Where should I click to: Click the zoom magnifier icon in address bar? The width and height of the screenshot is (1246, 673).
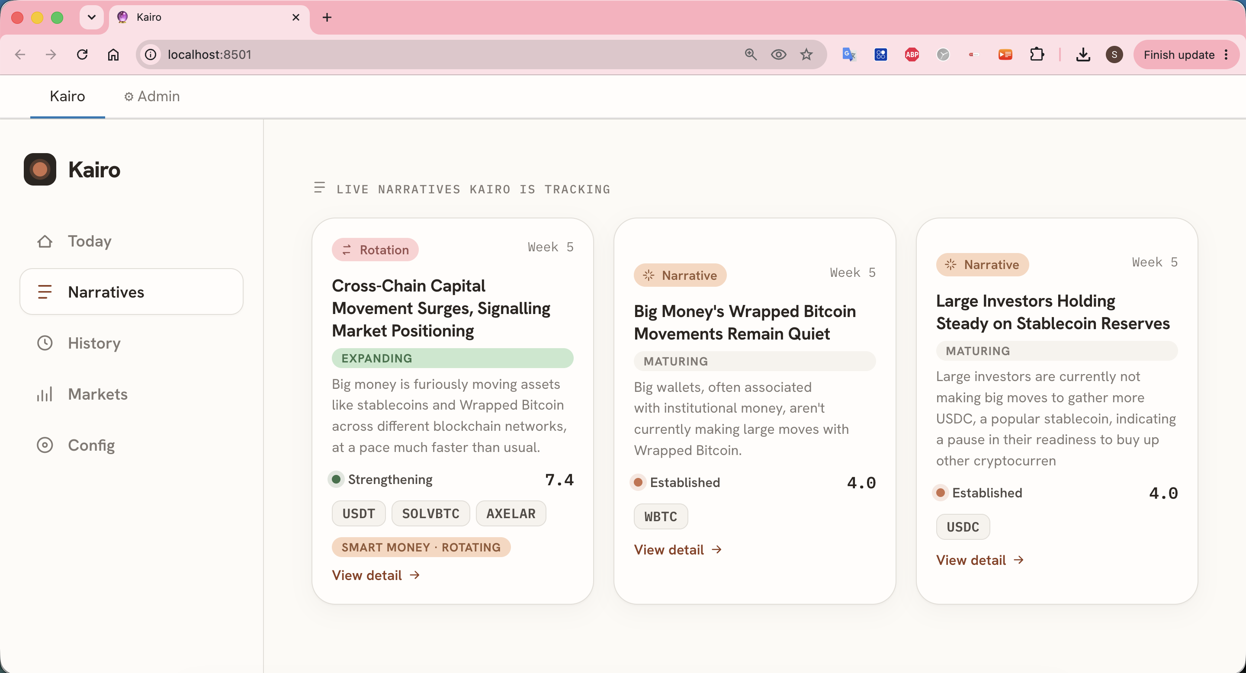tap(750, 54)
